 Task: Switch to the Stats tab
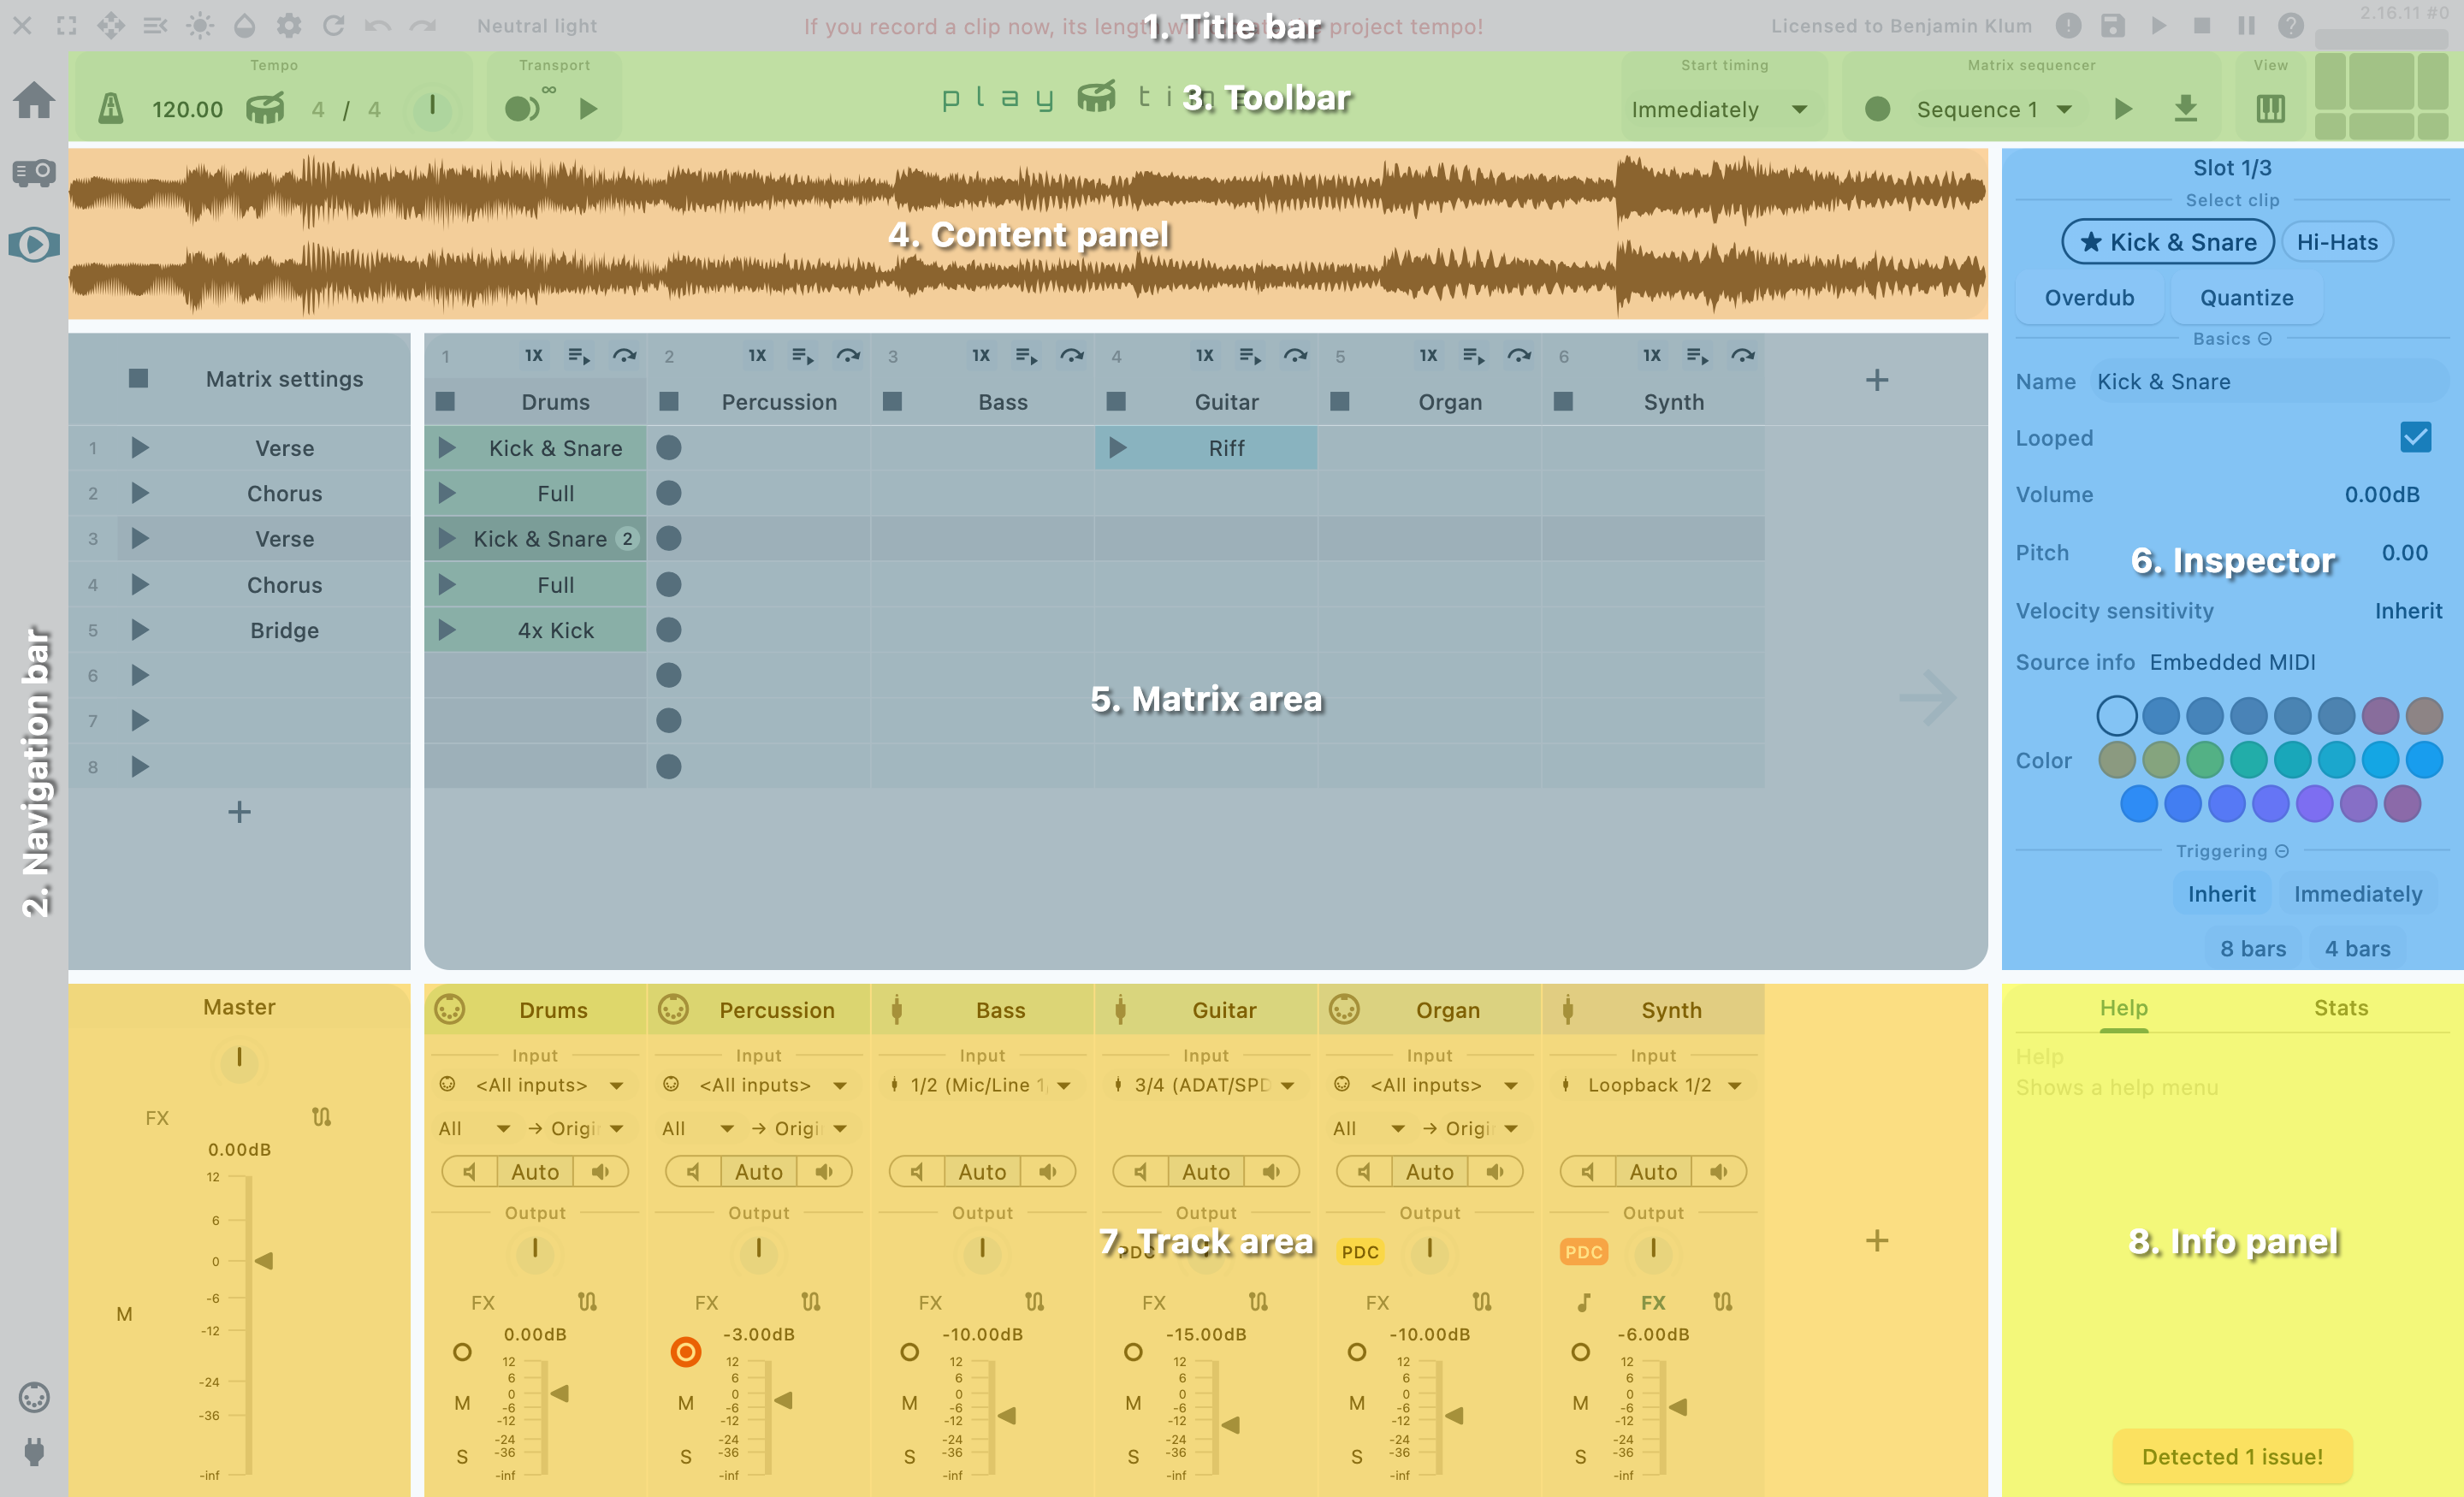click(x=2341, y=1008)
